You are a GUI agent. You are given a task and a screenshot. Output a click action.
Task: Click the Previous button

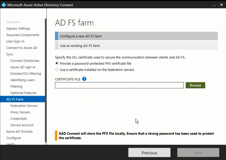(149, 153)
